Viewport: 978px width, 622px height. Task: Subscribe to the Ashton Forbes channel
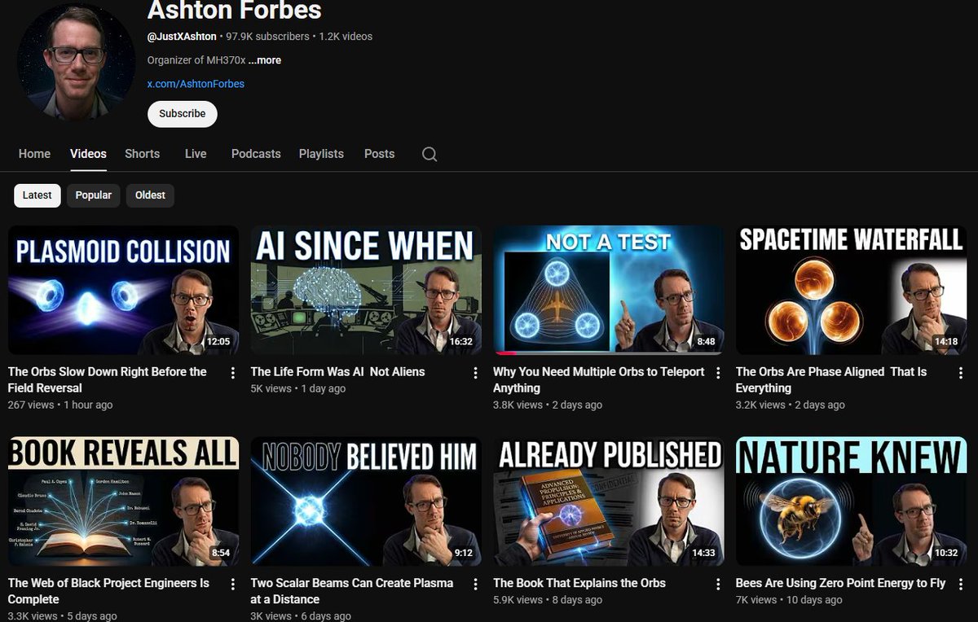point(183,114)
